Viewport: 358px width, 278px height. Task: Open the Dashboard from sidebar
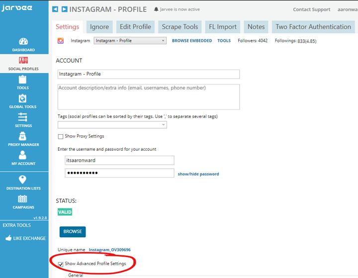(x=23, y=45)
